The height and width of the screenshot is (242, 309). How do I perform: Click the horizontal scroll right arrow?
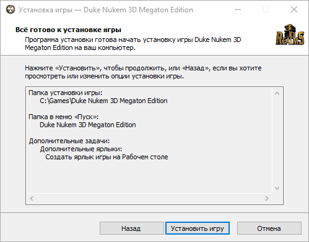pos(267,199)
